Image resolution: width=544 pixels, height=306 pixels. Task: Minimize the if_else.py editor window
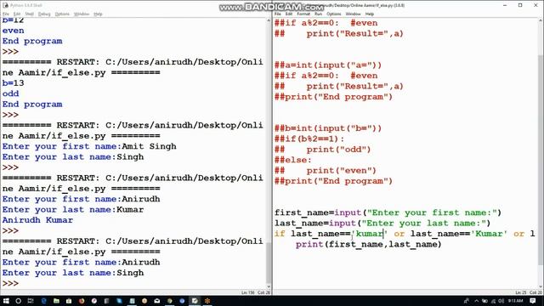pos(505,5)
